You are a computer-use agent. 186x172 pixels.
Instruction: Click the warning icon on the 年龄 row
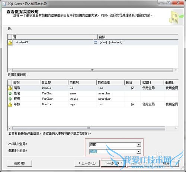(10, 104)
